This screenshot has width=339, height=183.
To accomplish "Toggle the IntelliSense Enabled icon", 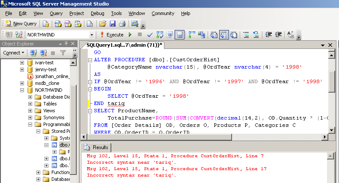I will [x=180, y=35].
